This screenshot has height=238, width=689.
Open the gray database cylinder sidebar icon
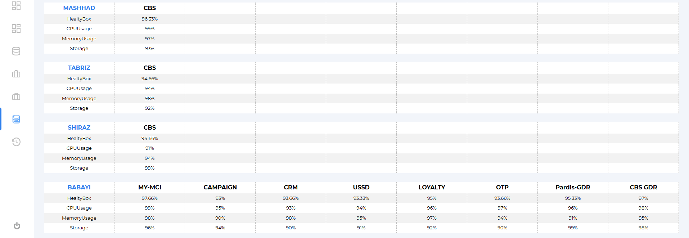point(16,51)
